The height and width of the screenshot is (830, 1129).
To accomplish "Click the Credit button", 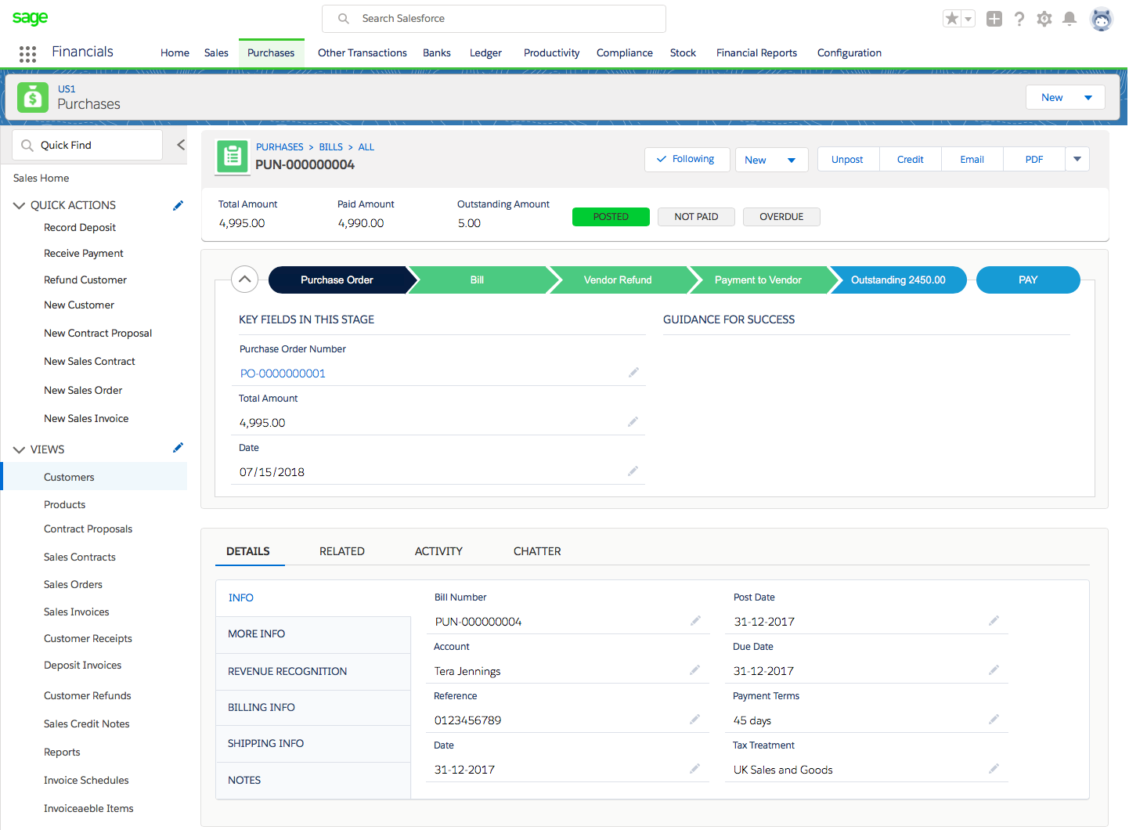I will [911, 159].
